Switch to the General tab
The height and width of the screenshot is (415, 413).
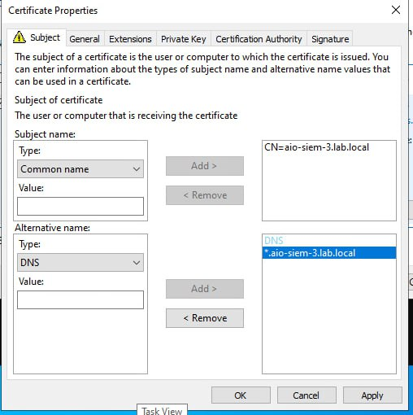85,39
